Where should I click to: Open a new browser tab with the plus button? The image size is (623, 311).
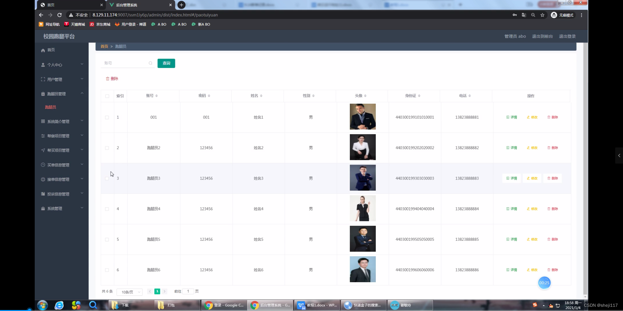pos(181,5)
